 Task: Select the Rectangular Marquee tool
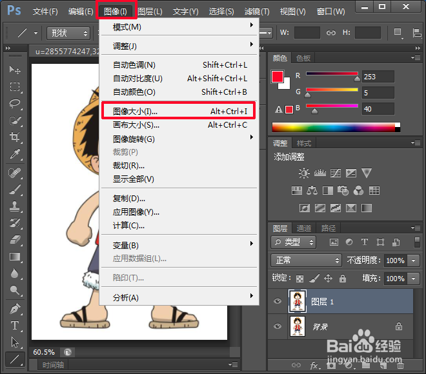15,87
